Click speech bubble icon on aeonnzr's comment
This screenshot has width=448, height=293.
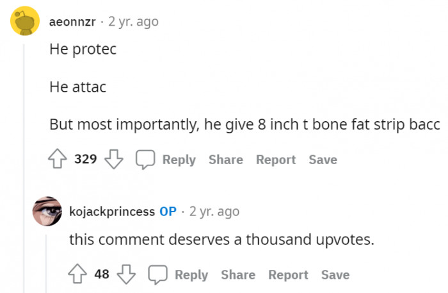tap(145, 160)
